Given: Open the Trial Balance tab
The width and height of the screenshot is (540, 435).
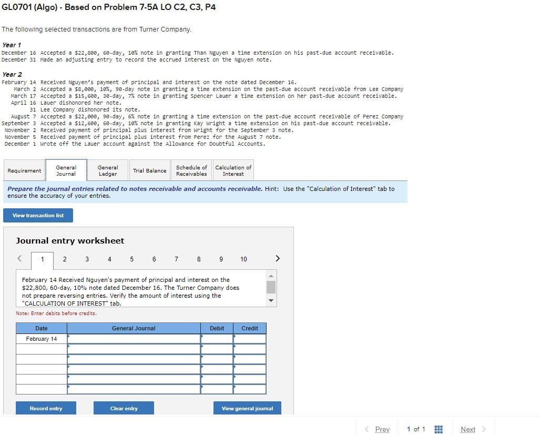Looking at the screenshot, I should click(149, 169).
